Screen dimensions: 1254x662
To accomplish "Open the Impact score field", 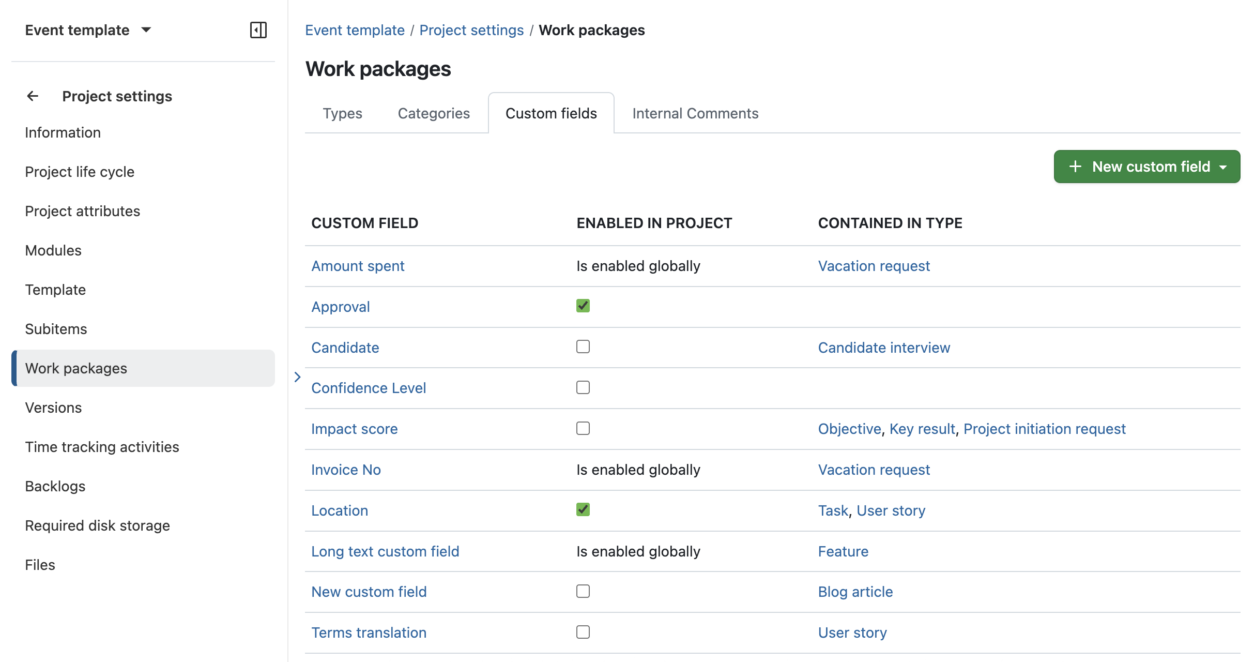I will 354,428.
